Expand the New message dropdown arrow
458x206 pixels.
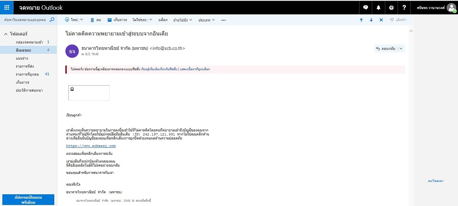point(81,20)
